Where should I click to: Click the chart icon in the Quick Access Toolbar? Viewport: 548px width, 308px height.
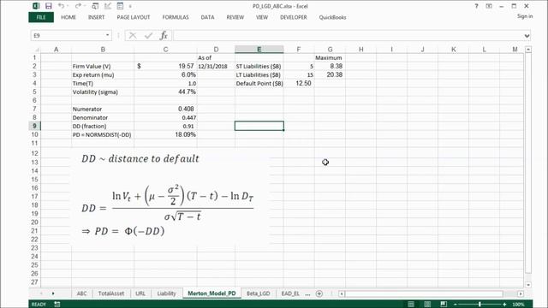click(107, 6)
